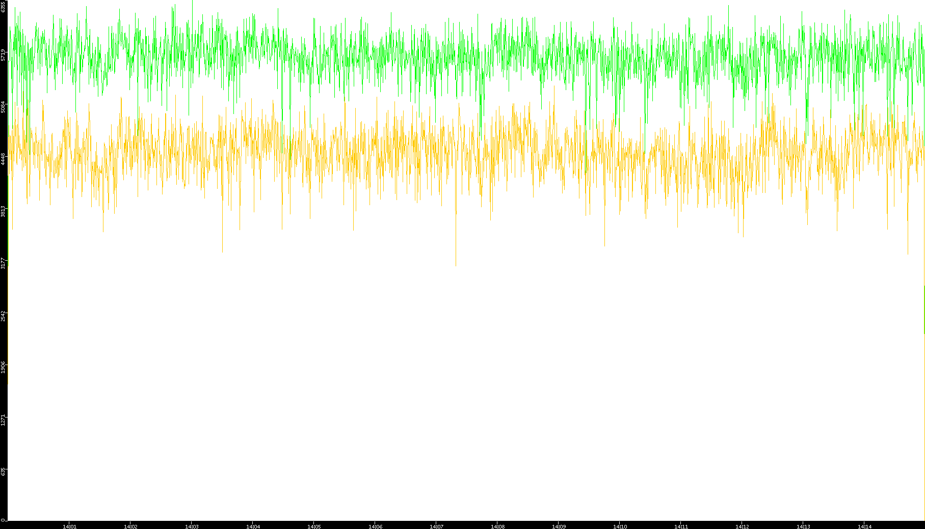Click the 6355 value axis label
The image size is (925, 529).
[x=3, y=7]
